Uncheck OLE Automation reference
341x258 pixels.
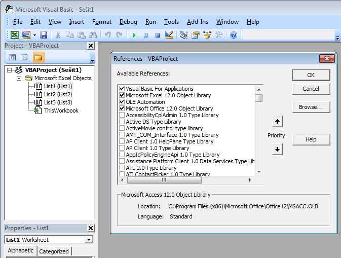122,102
